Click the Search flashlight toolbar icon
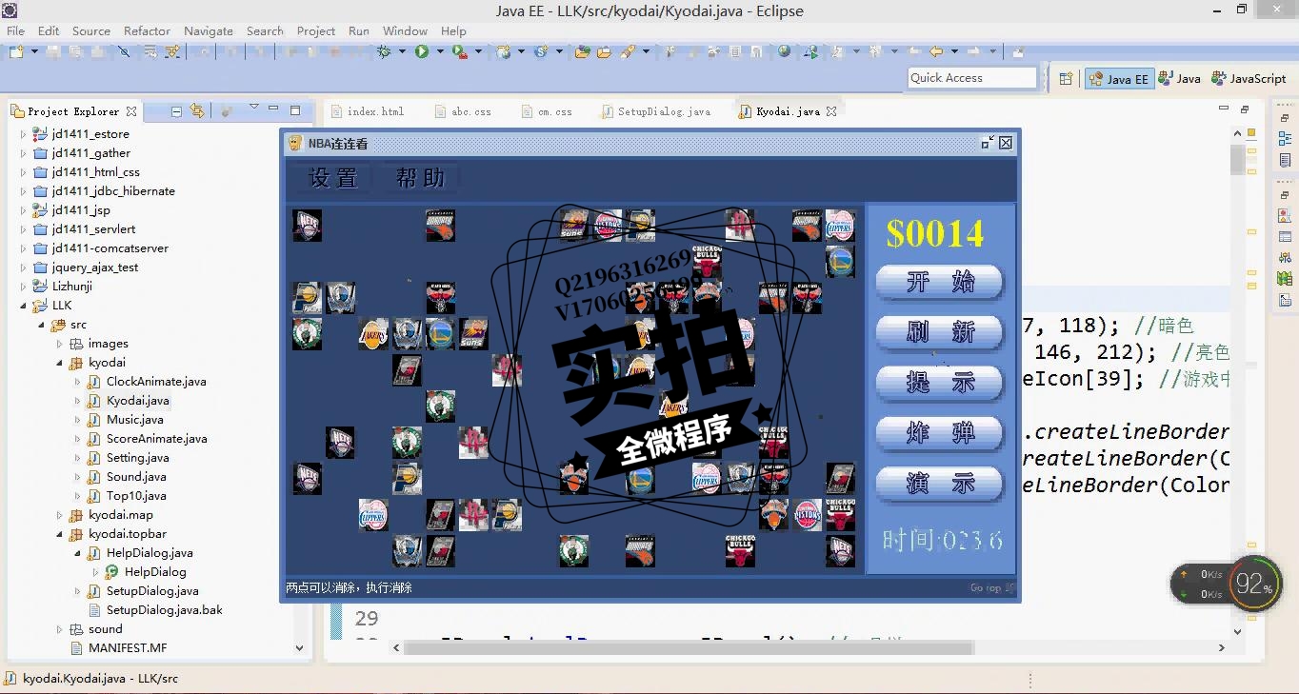The image size is (1299, 694). pos(629,51)
